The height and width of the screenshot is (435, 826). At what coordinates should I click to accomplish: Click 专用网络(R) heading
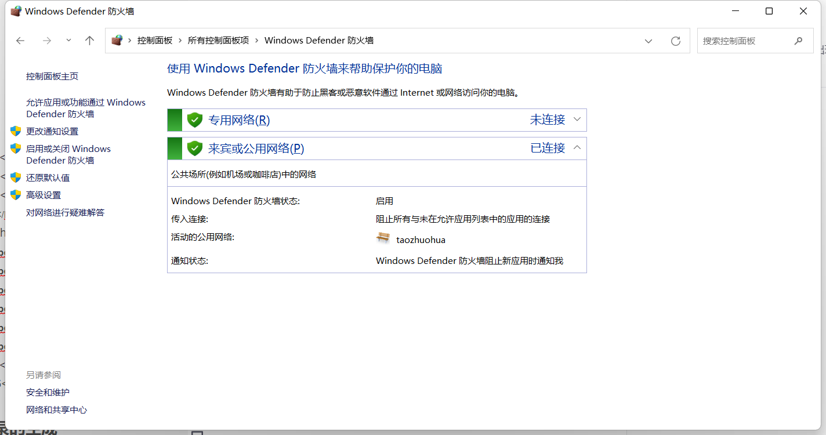point(239,120)
